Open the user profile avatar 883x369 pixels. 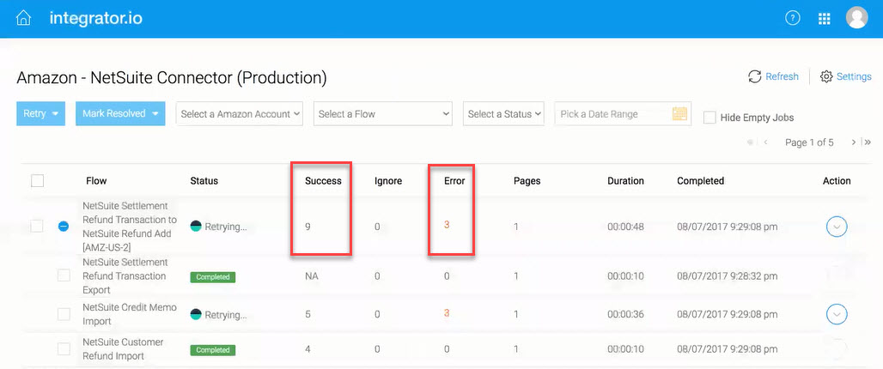tap(856, 18)
